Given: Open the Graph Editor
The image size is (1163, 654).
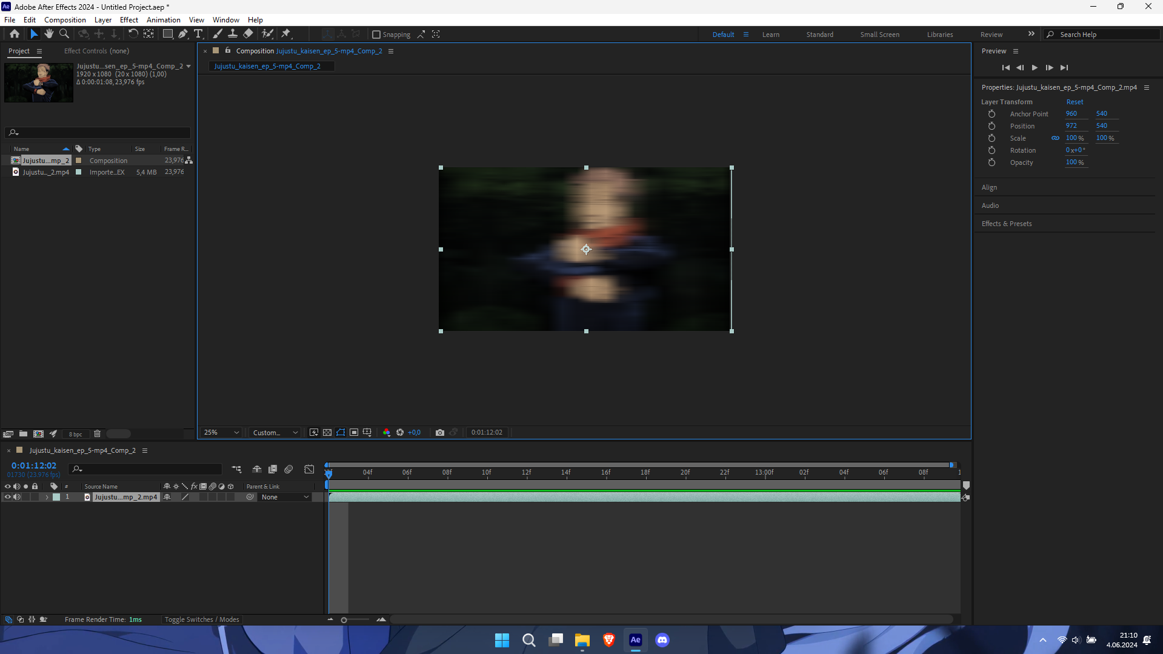Looking at the screenshot, I should pos(309,469).
